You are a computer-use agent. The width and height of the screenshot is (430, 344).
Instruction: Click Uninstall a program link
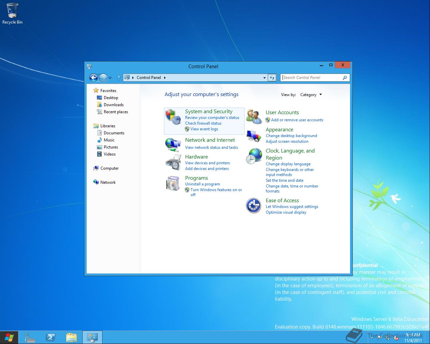(x=203, y=184)
